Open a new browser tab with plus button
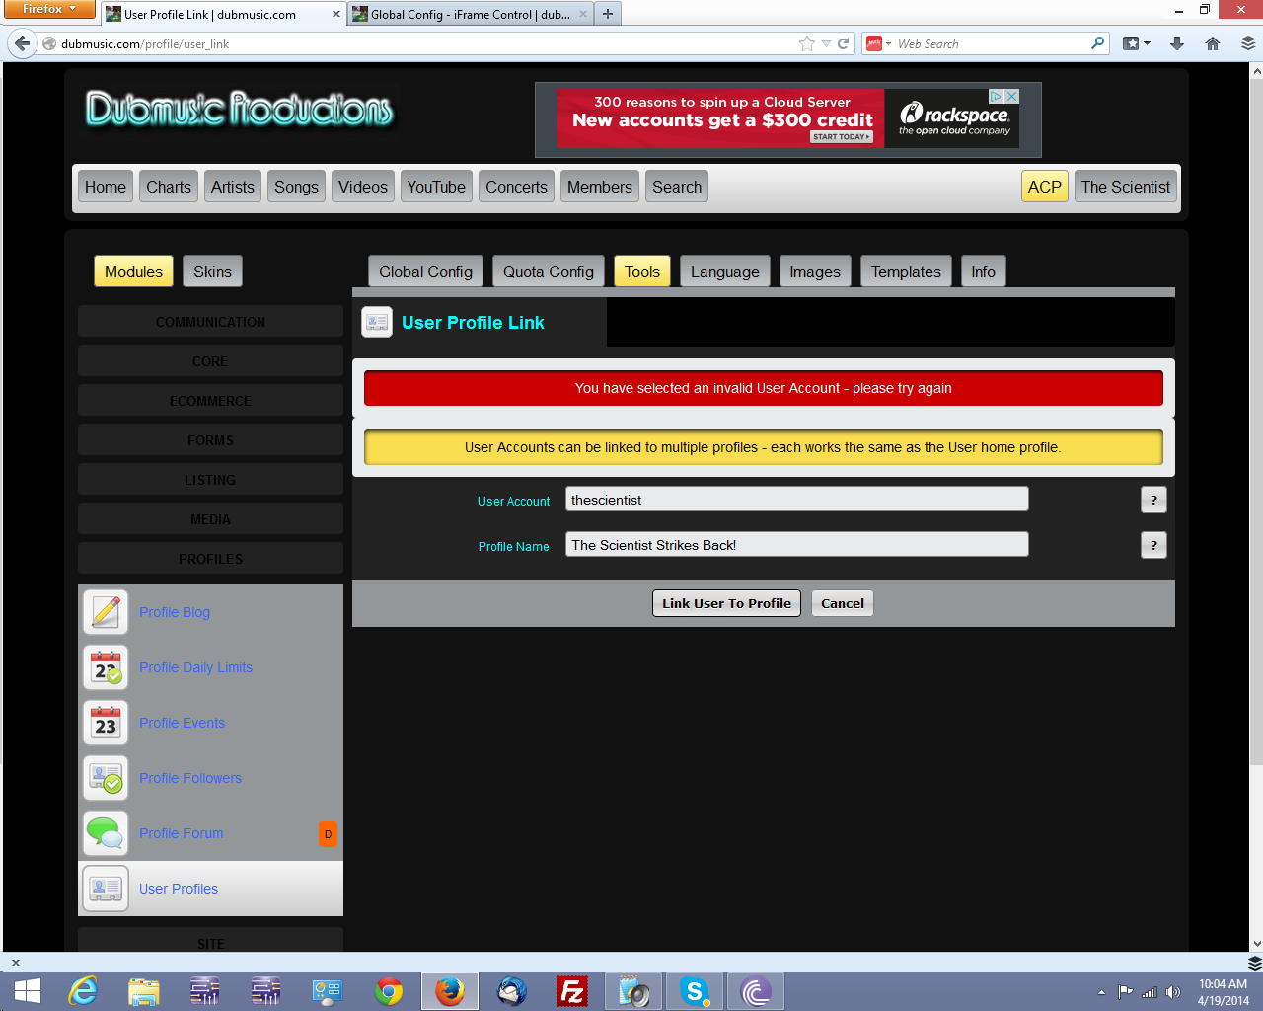This screenshot has width=1263, height=1011. click(x=608, y=14)
